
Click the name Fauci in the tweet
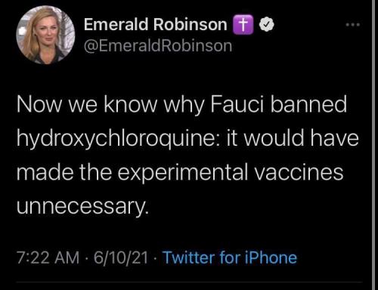point(237,104)
